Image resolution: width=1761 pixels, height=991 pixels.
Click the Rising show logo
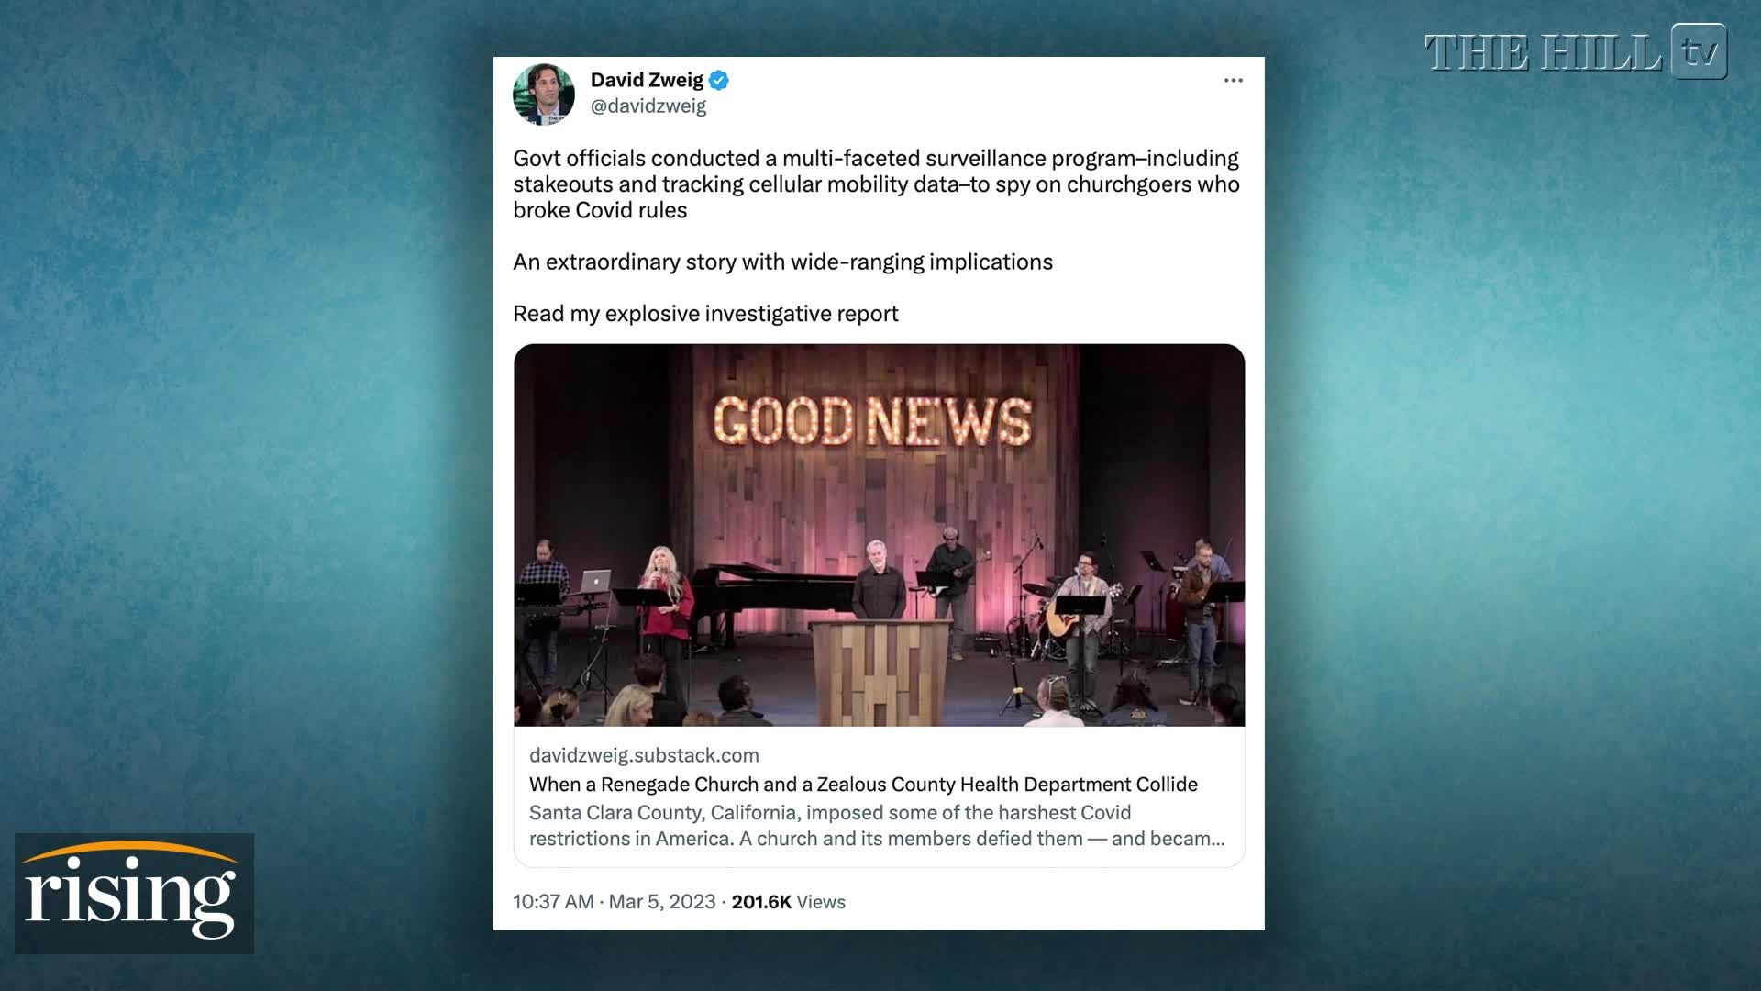point(134,893)
